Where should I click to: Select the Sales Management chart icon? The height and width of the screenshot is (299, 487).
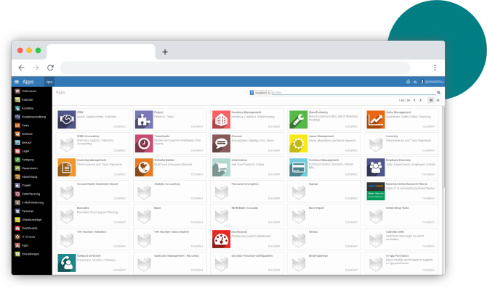click(375, 119)
